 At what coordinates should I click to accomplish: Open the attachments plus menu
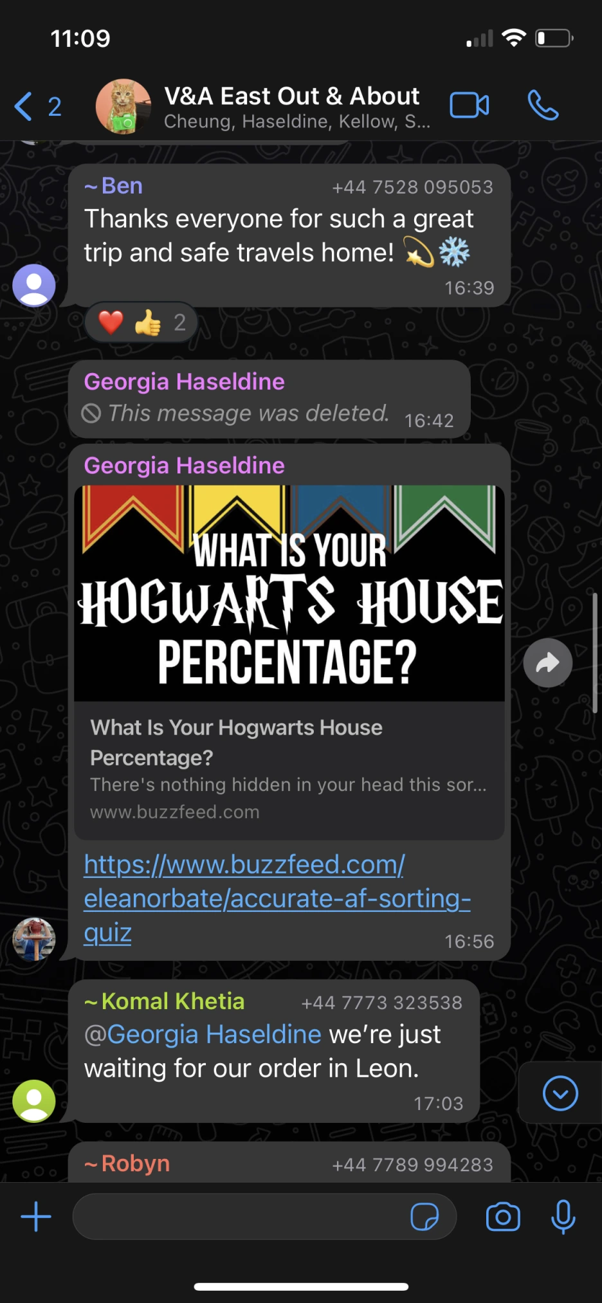(36, 1217)
